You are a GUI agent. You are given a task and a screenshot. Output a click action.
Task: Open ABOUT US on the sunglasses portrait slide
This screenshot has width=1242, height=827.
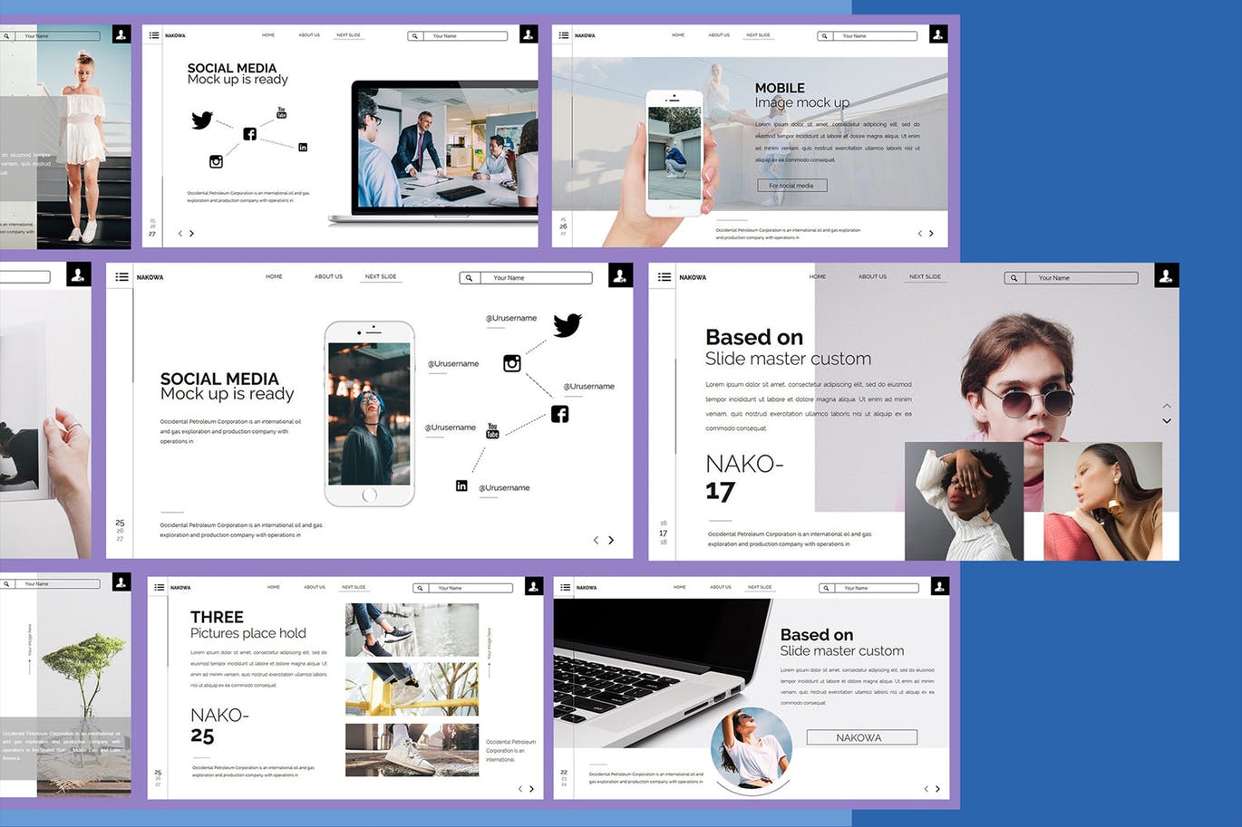[872, 276]
